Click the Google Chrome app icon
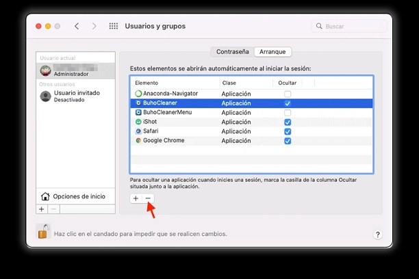The image size is (419, 279). pyautogui.click(x=138, y=140)
